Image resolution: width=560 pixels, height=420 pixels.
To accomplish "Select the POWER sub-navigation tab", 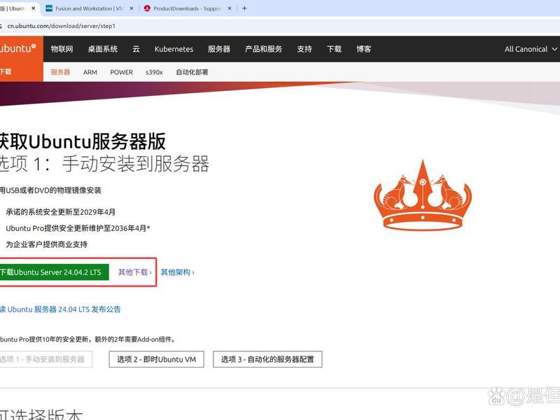I will 121,72.
